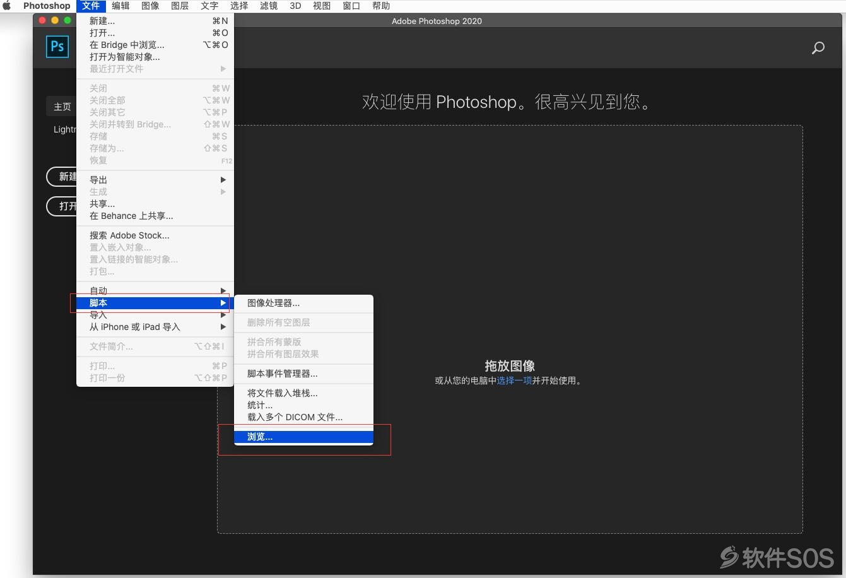Viewport: 846px width, 578px height.
Task: Open the 文字 menu
Action: click(209, 6)
